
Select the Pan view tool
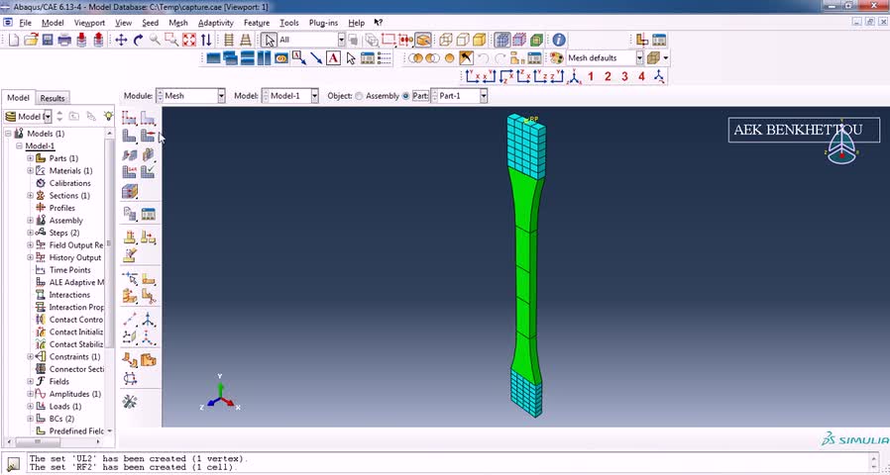click(121, 40)
